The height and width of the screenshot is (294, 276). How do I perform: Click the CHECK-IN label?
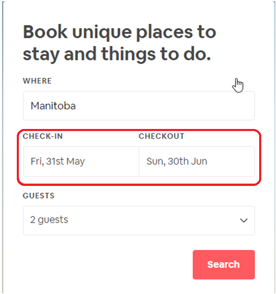coord(43,136)
